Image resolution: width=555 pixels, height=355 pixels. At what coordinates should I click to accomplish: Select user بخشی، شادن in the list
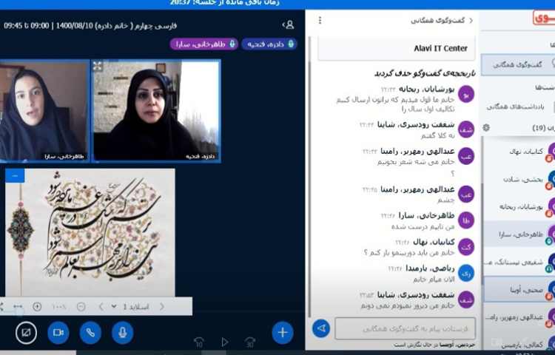[519, 180]
